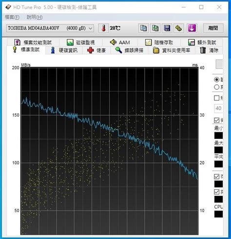Select the 標準測試 benchmark tab
231x239 pixels.
(26, 50)
